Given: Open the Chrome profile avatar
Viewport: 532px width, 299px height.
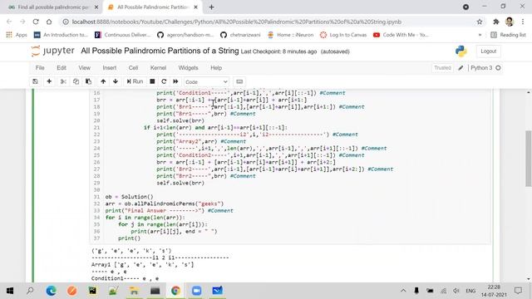Looking at the screenshot, I should [x=510, y=22].
